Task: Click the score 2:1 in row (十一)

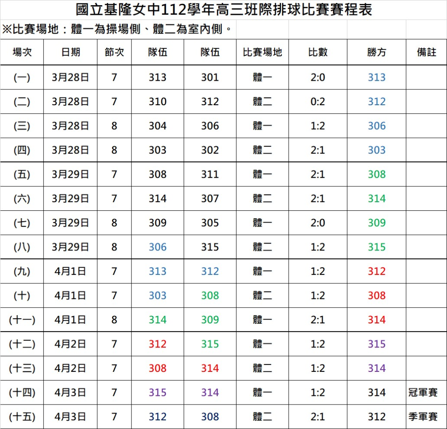Action: tap(318, 319)
